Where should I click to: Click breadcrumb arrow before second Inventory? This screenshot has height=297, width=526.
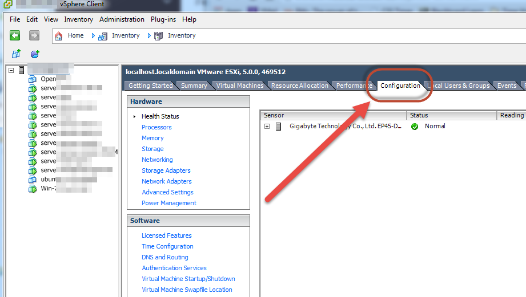click(149, 35)
